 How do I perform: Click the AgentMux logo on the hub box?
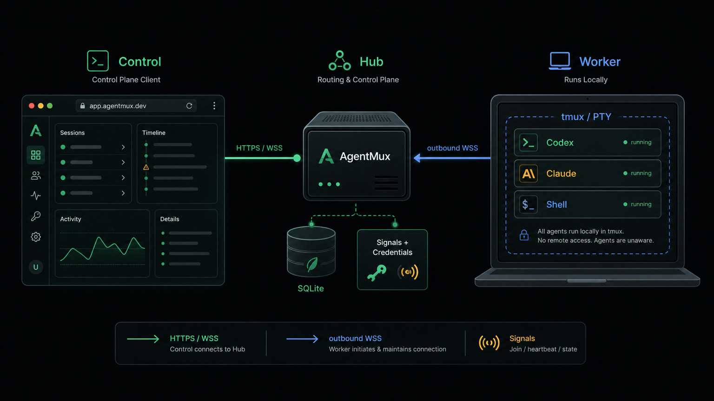[x=326, y=156]
